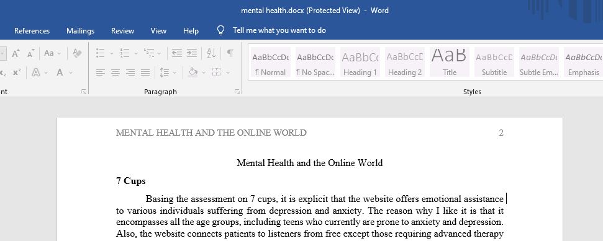The image size is (603, 241).
Task: Toggle justify alignment
Action: (x=145, y=72)
